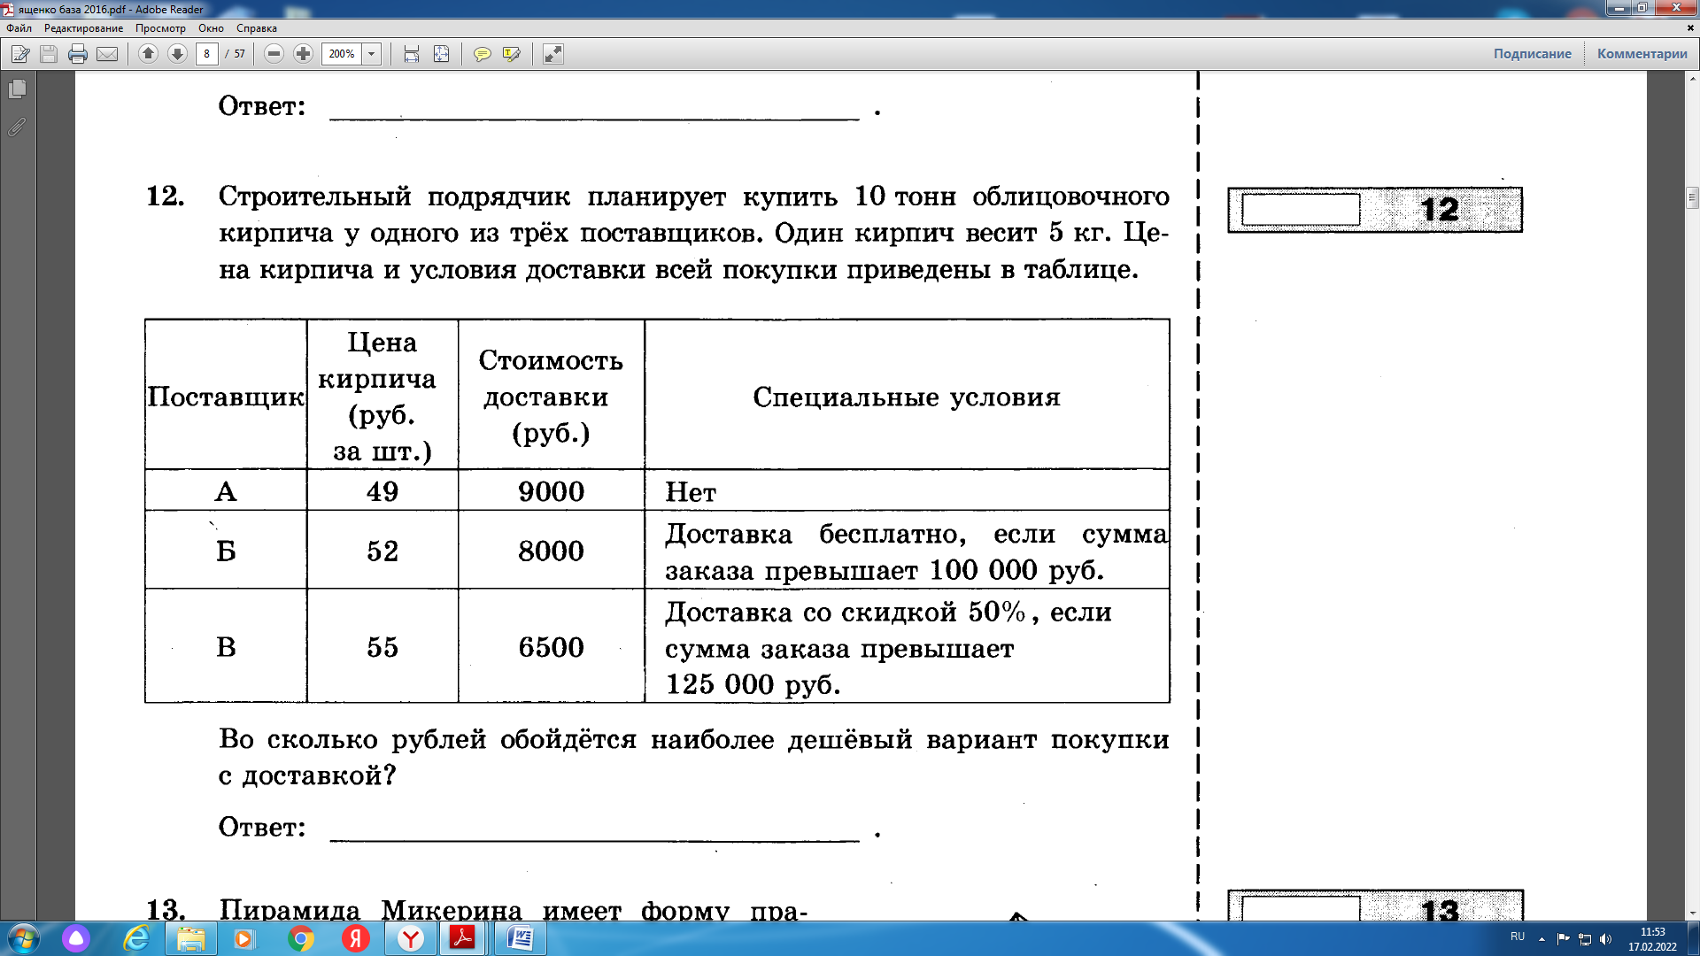This screenshot has width=1700, height=956.
Task: Click answer box for task 12
Action: click(1301, 210)
